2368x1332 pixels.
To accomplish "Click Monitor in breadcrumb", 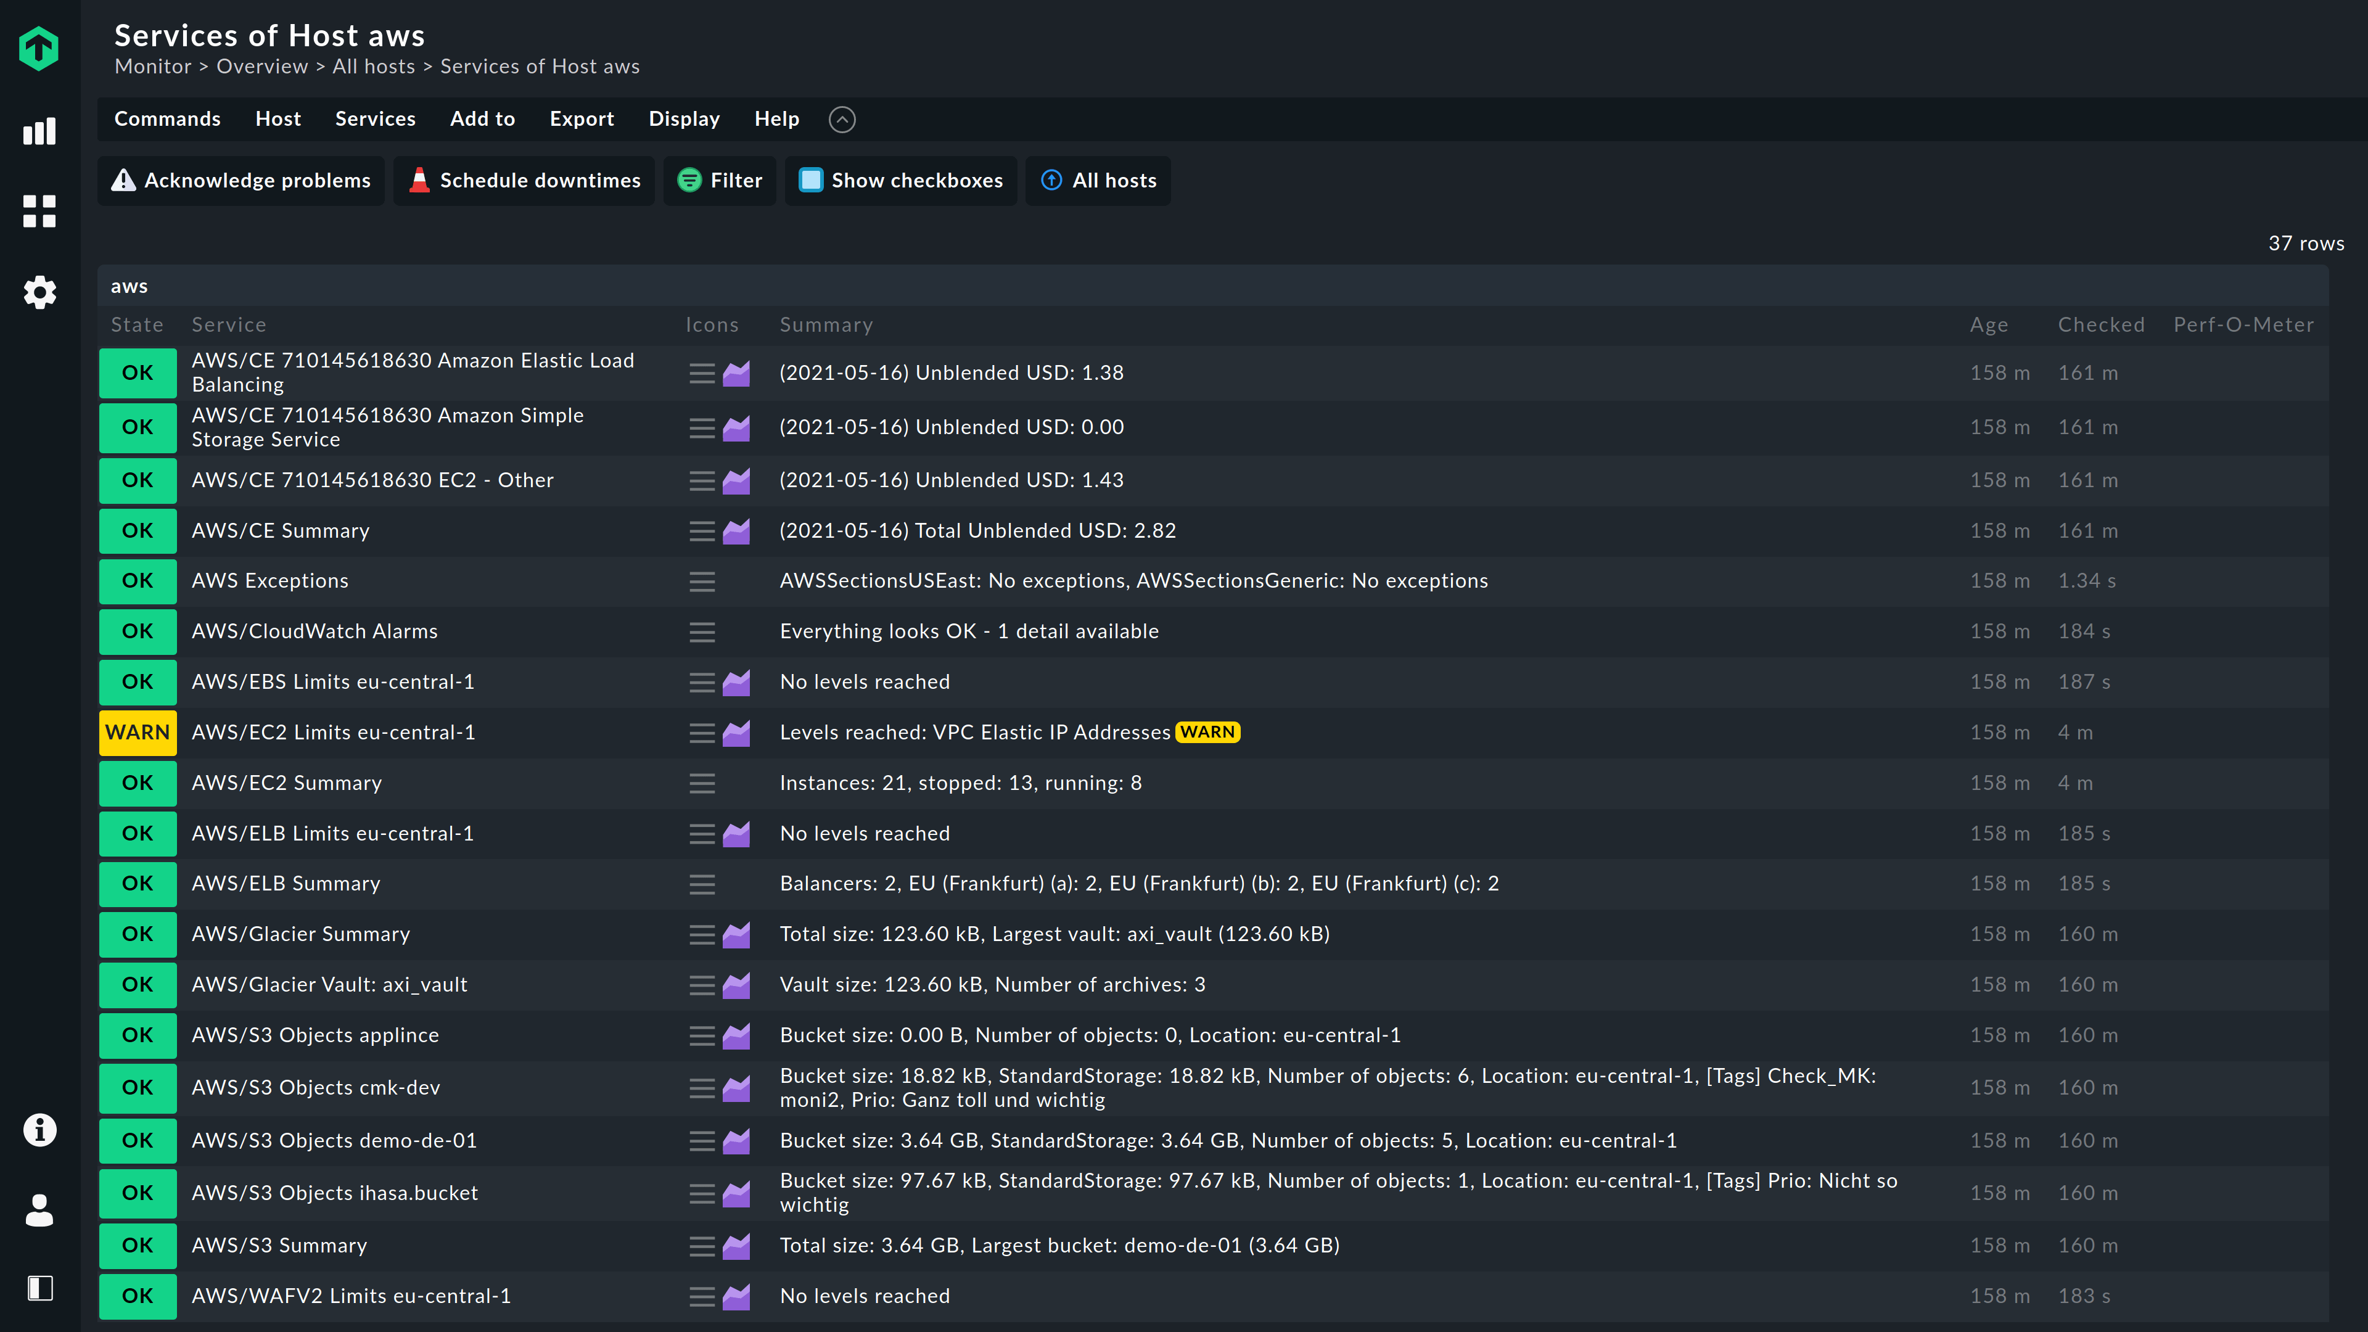I will coord(154,66).
